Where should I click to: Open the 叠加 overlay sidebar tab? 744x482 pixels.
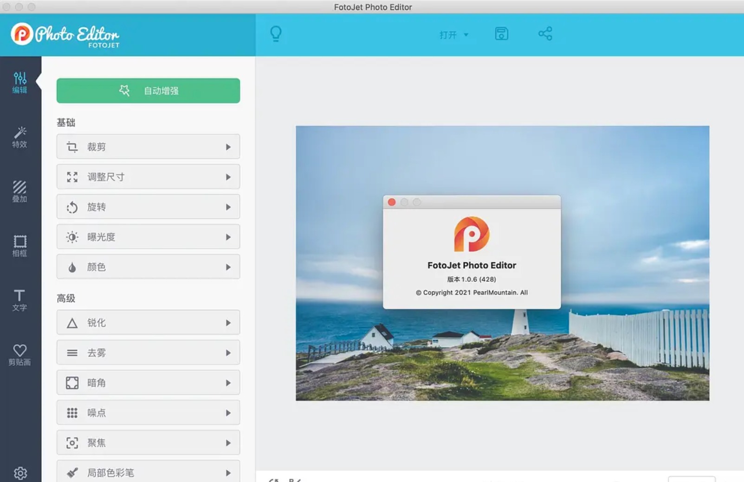point(20,191)
